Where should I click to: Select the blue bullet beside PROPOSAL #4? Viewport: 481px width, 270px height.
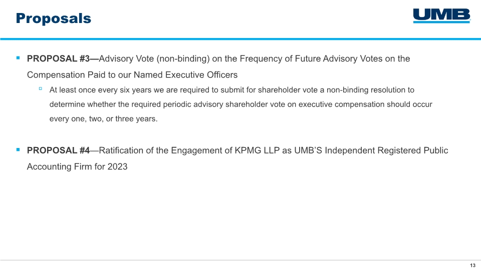pos(18,149)
